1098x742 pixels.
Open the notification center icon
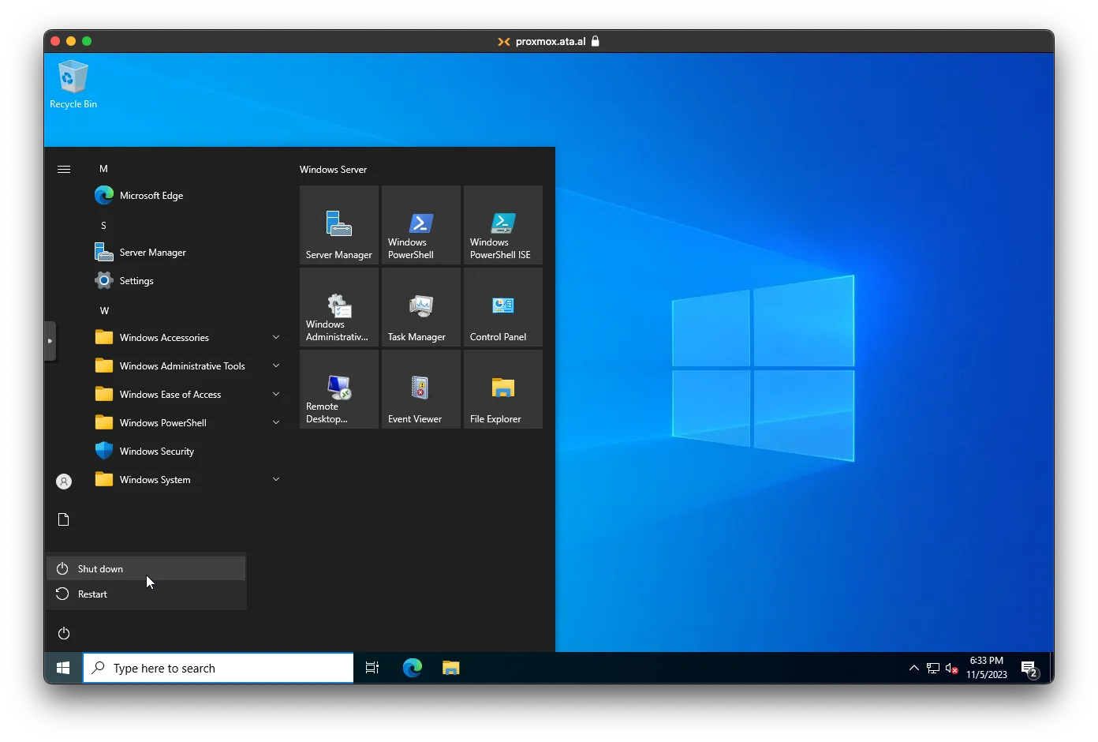click(1029, 669)
